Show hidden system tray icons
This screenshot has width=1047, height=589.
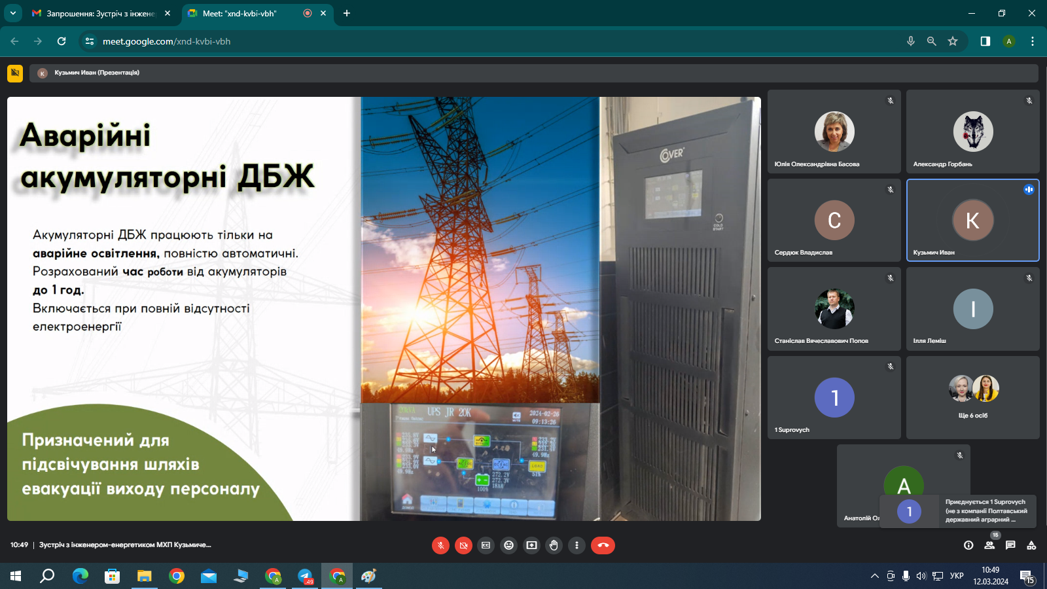[874, 576]
